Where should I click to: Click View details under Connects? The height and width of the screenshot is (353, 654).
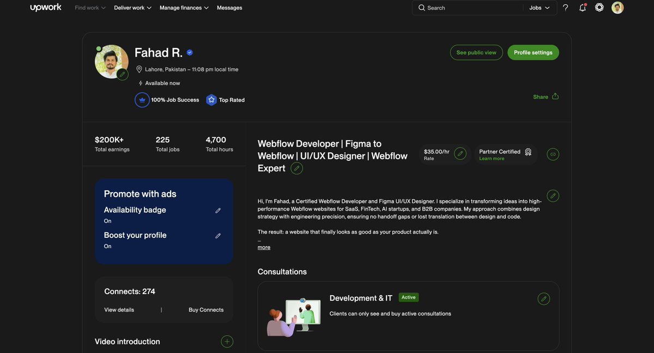(119, 310)
